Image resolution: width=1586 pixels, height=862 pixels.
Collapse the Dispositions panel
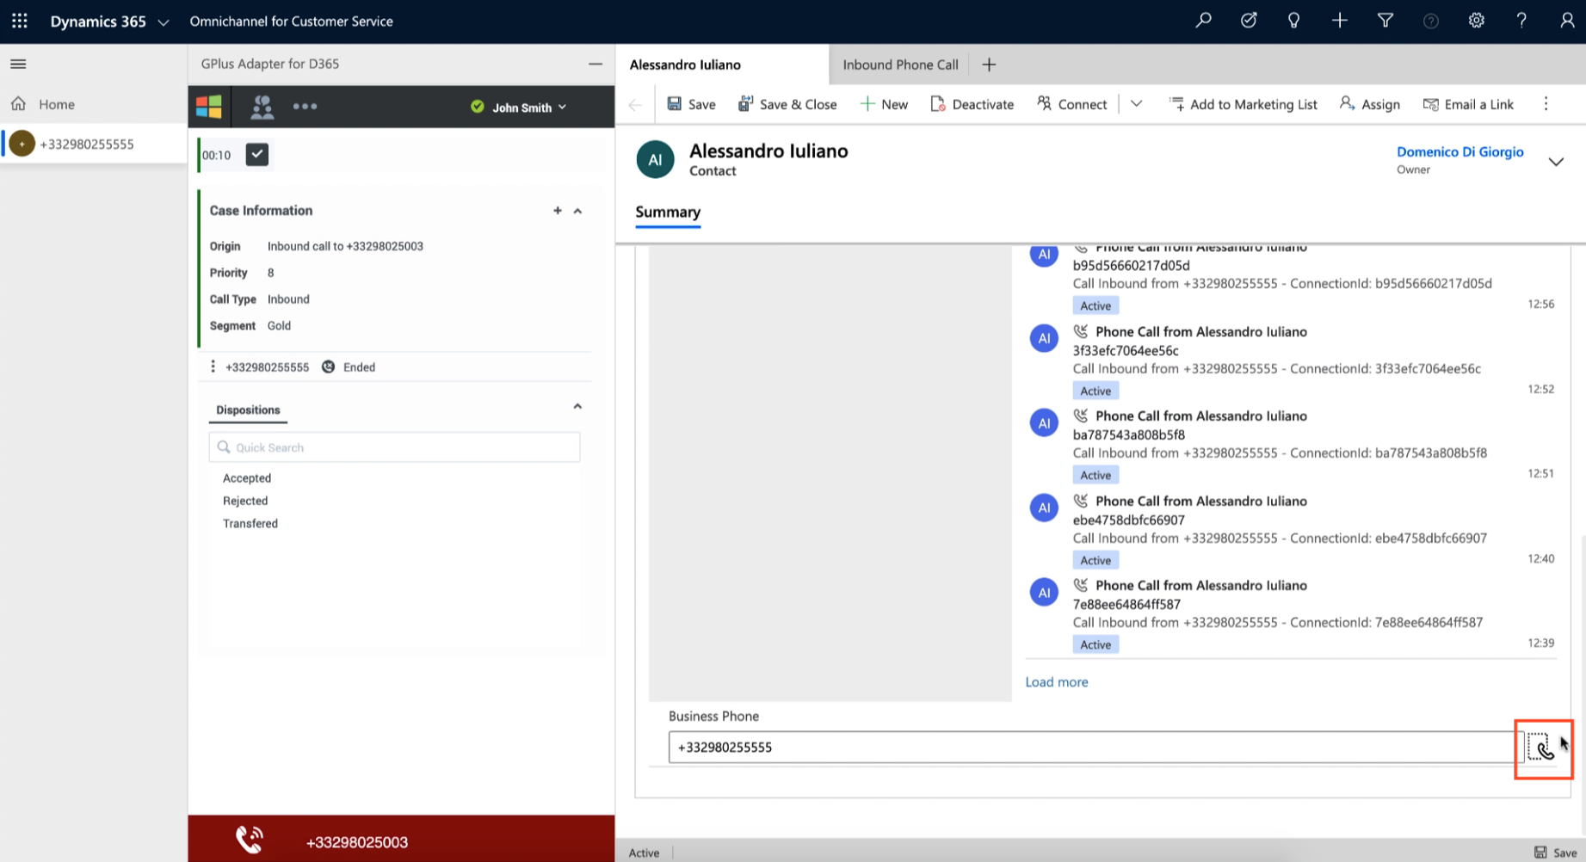[x=577, y=407]
